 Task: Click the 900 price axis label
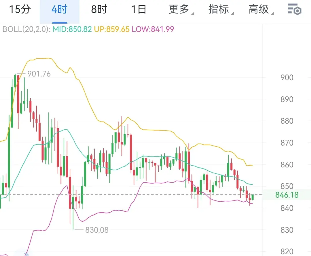287,77
